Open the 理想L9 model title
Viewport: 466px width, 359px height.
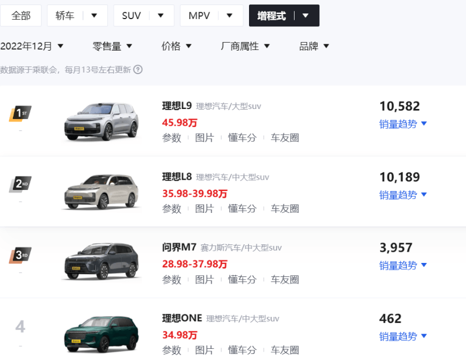pos(177,106)
